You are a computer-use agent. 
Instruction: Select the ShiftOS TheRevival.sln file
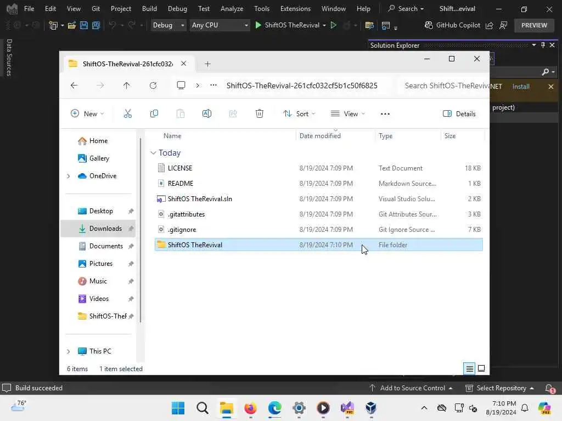319,198
